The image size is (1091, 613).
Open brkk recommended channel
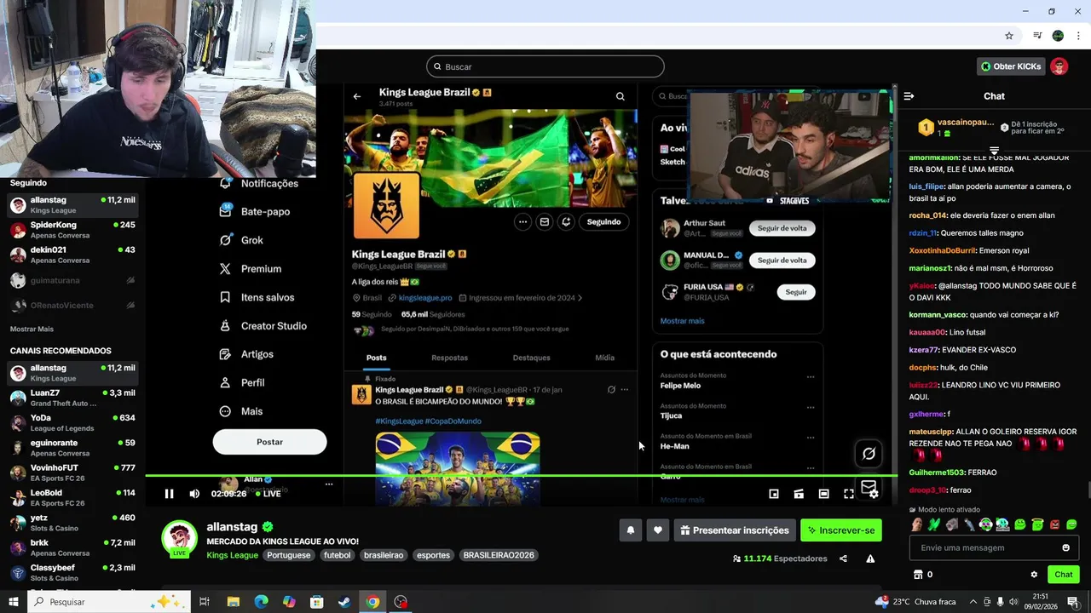(x=72, y=547)
